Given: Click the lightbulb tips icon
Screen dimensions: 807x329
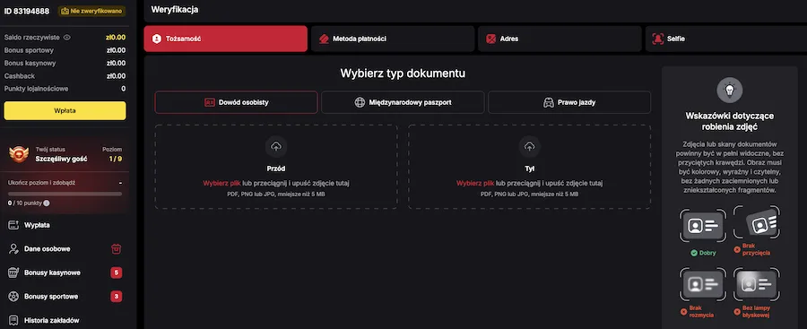Looking at the screenshot, I should click(729, 91).
